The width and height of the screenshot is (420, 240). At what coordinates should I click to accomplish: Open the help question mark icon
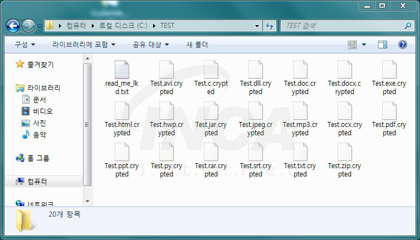point(403,45)
